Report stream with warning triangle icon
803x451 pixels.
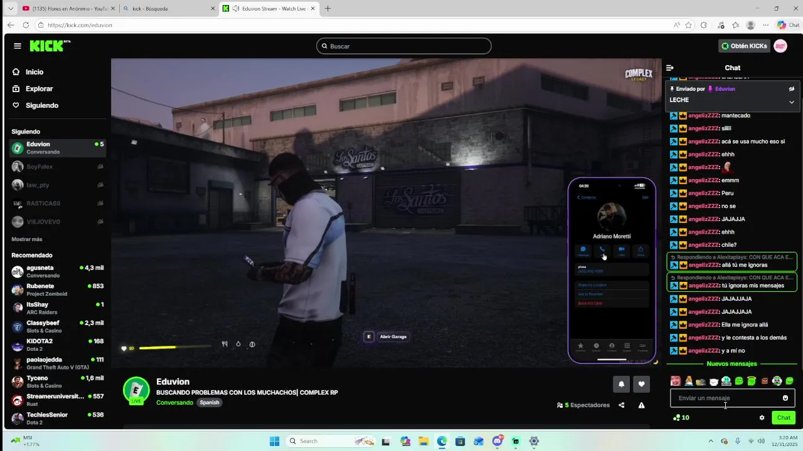(642, 405)
